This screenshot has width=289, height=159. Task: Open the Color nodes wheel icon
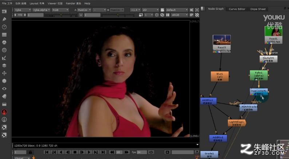click(4, 42)
